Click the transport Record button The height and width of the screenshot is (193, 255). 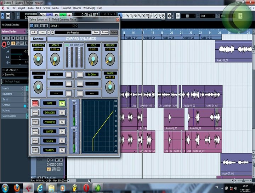[x=69, y=15]
